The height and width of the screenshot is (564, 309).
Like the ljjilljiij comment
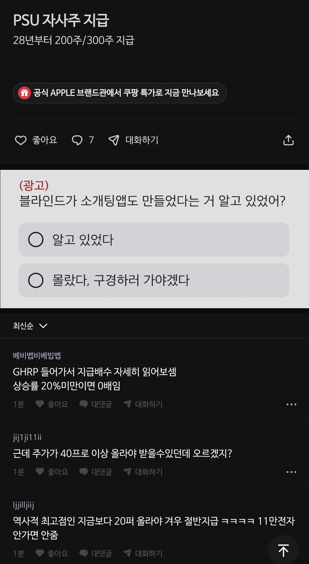click(x=40, y=553)
